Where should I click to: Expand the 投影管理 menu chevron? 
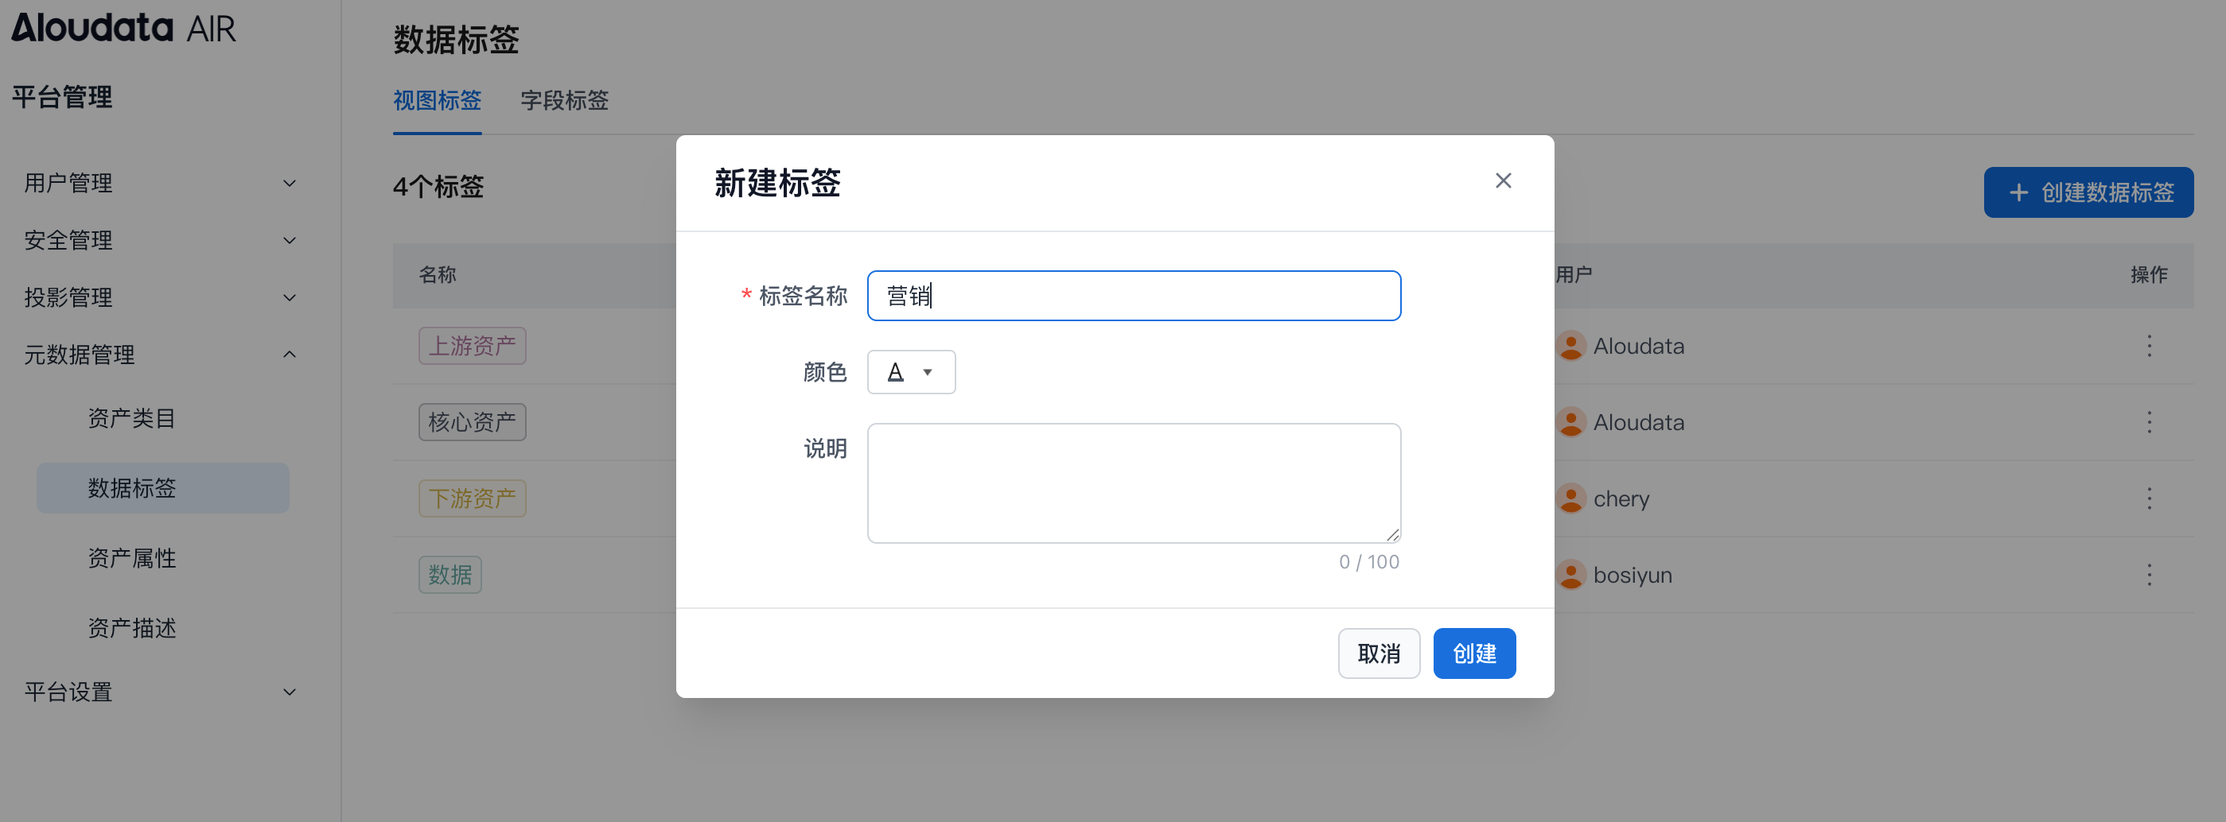coord(290,298)
